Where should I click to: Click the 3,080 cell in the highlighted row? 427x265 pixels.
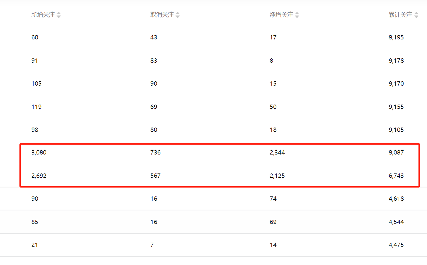coord(39,153)
